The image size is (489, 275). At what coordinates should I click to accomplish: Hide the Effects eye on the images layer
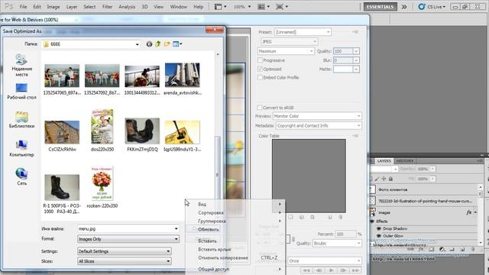click(x=372, y=222)
